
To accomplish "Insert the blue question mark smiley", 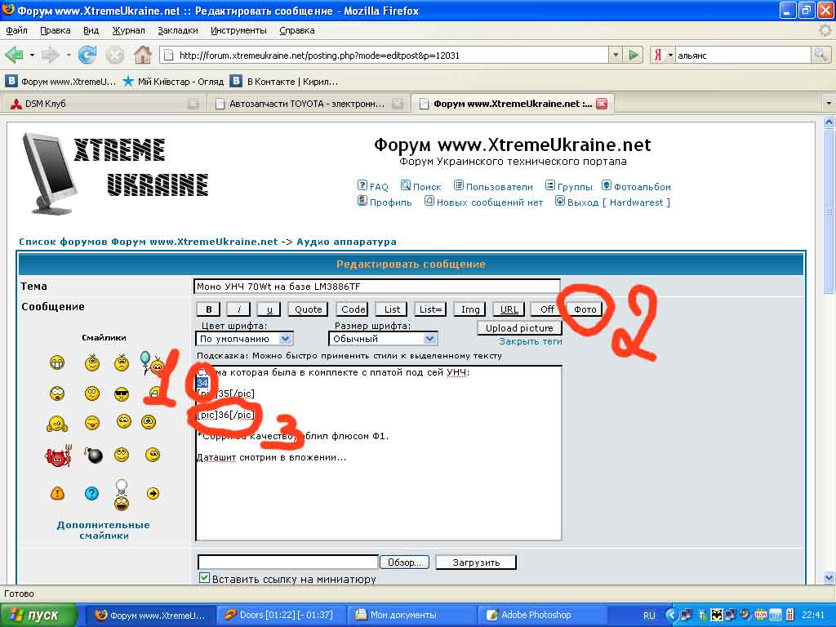I will (91, 493).
